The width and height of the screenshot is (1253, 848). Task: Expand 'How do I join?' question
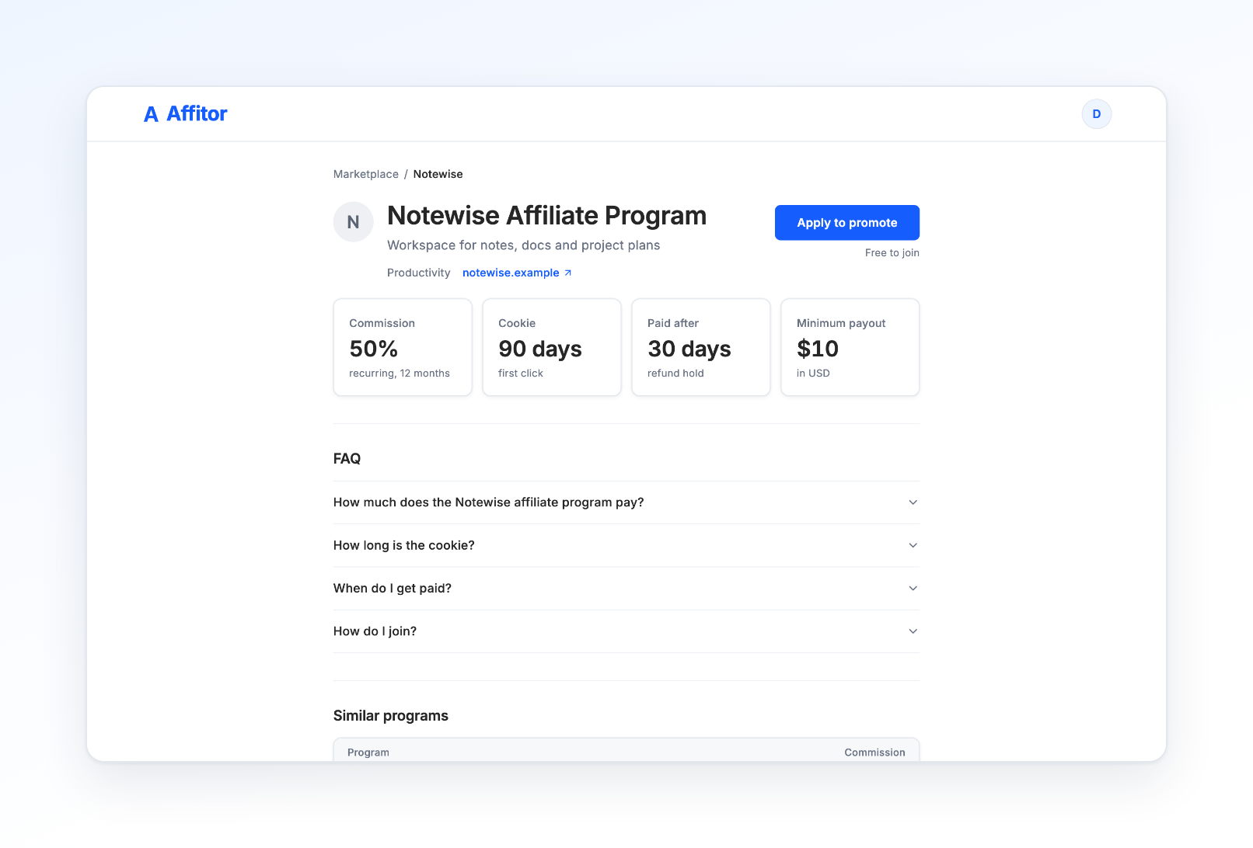[626, 631]
